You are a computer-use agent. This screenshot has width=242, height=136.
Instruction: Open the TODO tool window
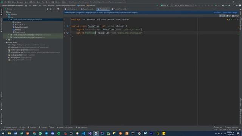(23, 127)
